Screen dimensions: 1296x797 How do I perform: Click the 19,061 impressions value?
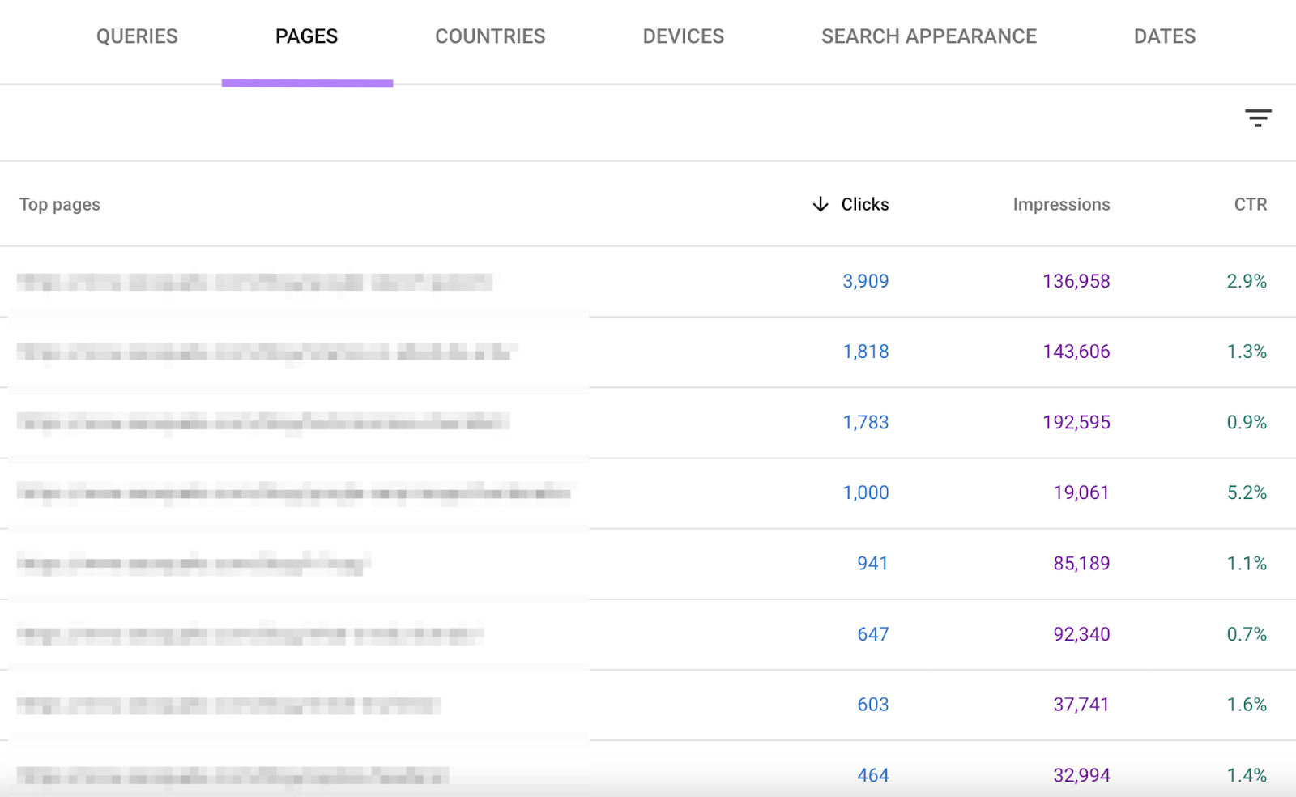1081,492
